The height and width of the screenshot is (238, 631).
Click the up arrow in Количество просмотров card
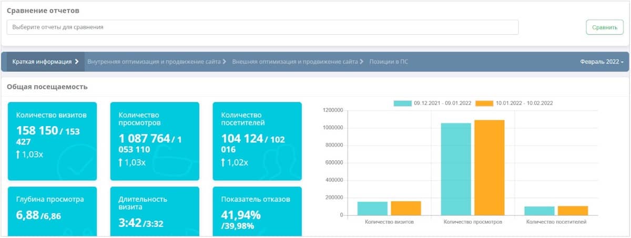pyautogui.click(x=120, y=162)
